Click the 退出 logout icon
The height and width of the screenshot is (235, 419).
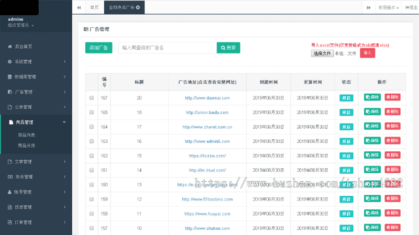point(406,7)
